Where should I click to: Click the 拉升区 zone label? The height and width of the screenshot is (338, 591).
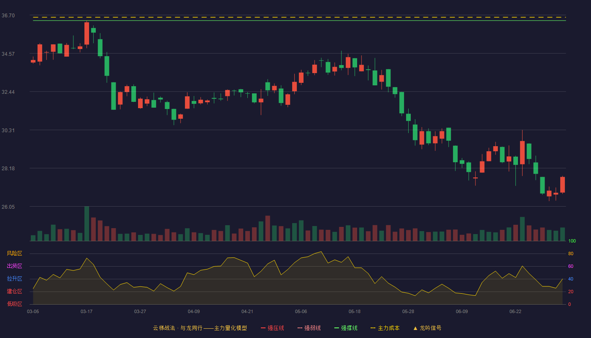(14, 279)
